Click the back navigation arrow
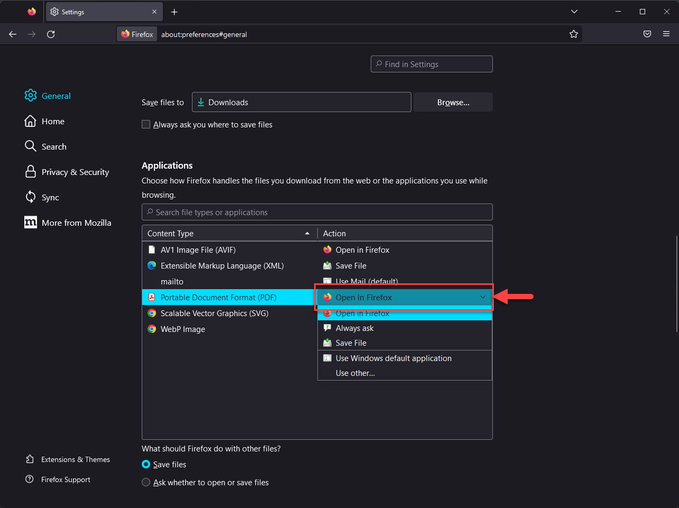The image size is (679, 508). click(13, 34)
